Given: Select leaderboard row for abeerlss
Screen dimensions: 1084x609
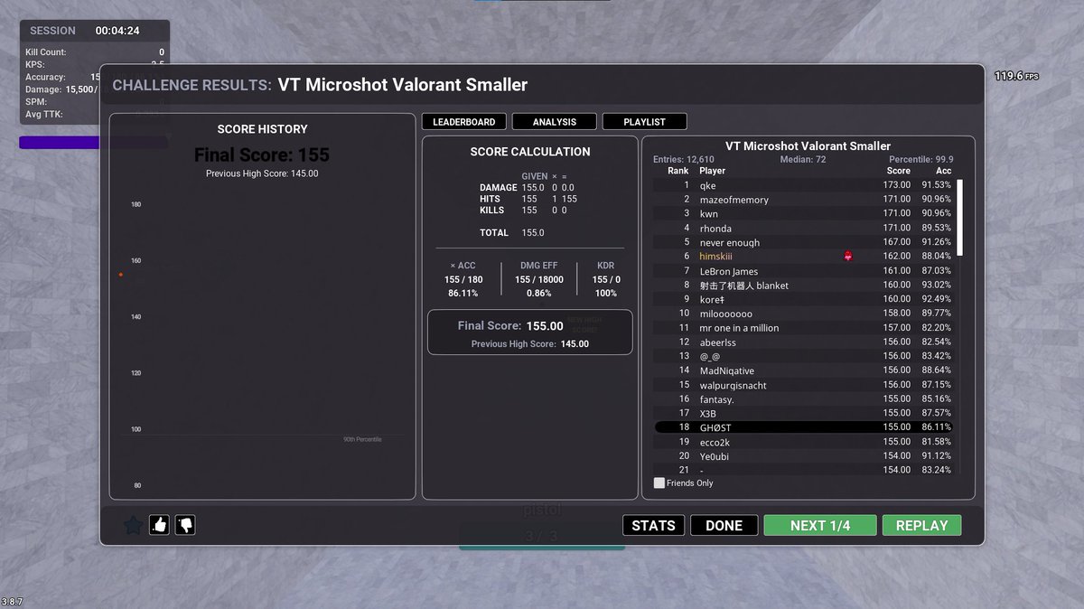Looking at the screenshot, I should (x=804, y=342).
